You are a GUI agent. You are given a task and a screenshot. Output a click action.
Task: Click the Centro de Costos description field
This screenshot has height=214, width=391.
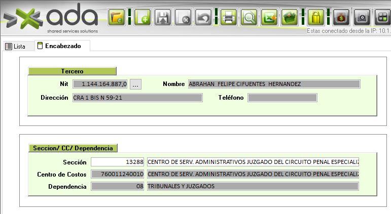coord(253,174)
